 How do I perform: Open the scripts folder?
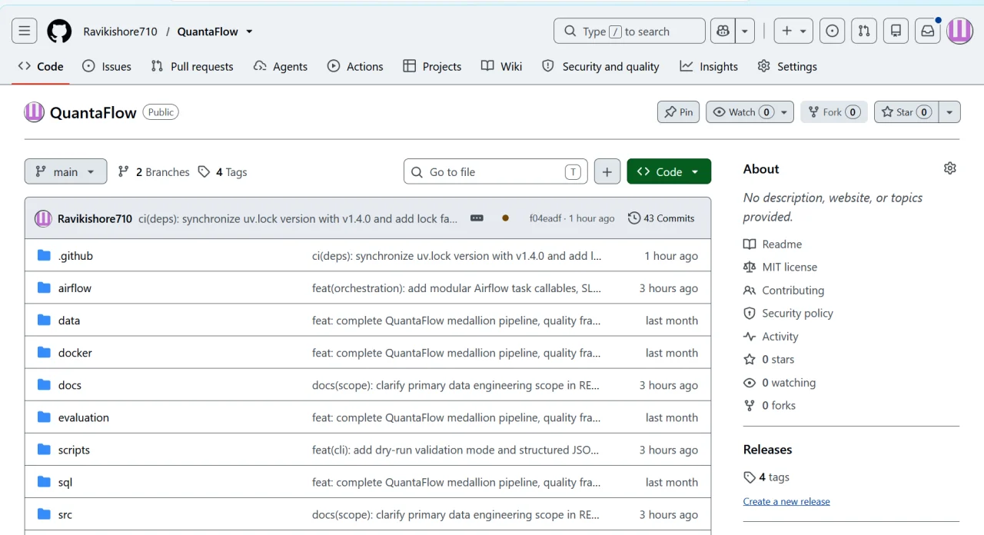pyautogui.click(x=74, y=450)
